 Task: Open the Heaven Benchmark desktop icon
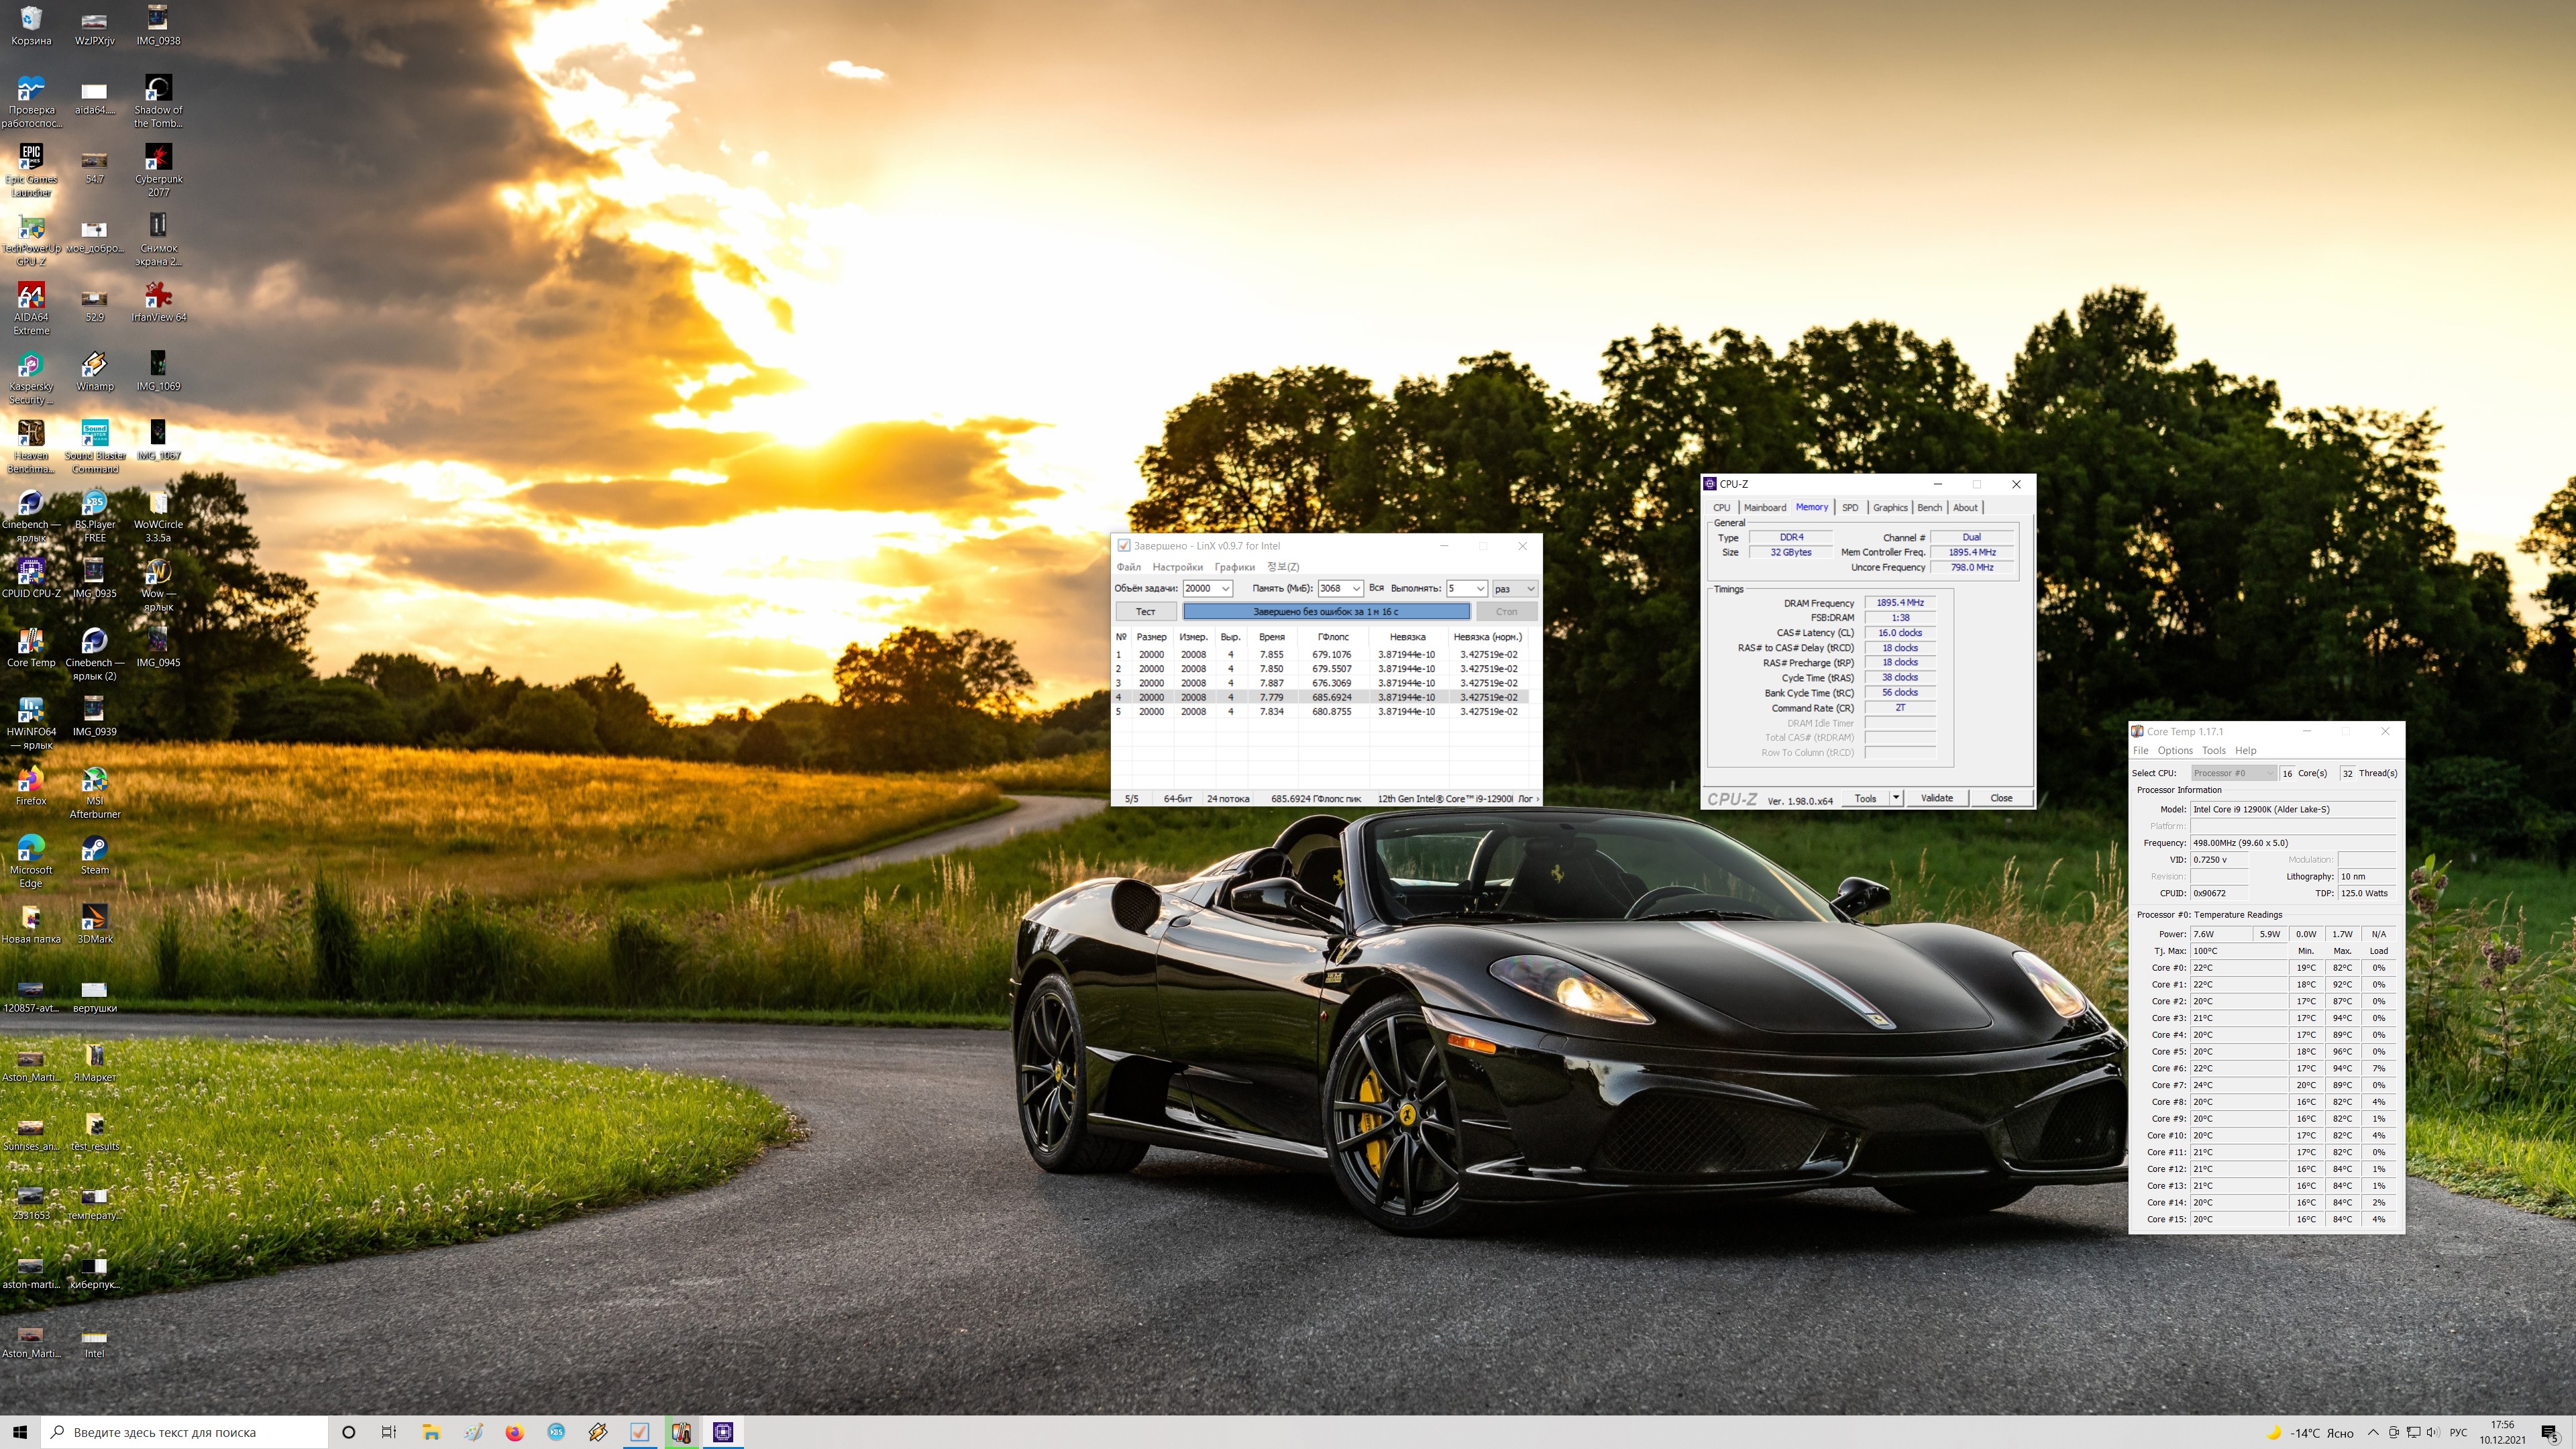pos(31,434)
